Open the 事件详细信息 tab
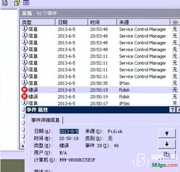The image size is (180, 172). 46,120
